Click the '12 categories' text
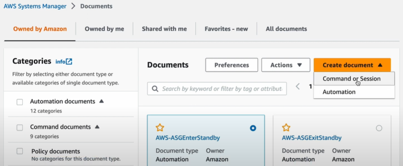This screenshot has width=403, height=166. tap(46, 111)
